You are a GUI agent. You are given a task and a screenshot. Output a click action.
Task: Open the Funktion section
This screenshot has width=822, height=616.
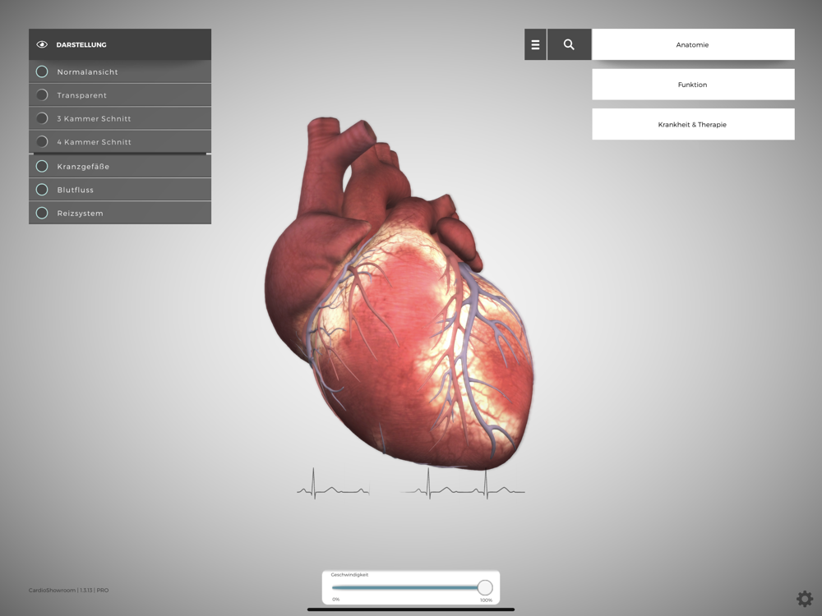tap(692, 85)
